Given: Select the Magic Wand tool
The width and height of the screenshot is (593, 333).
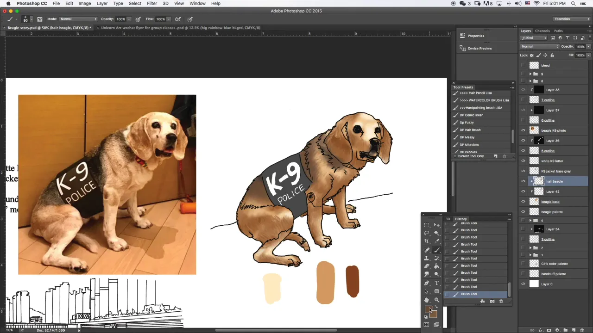Looking at the screenshot, I should 437,233.
